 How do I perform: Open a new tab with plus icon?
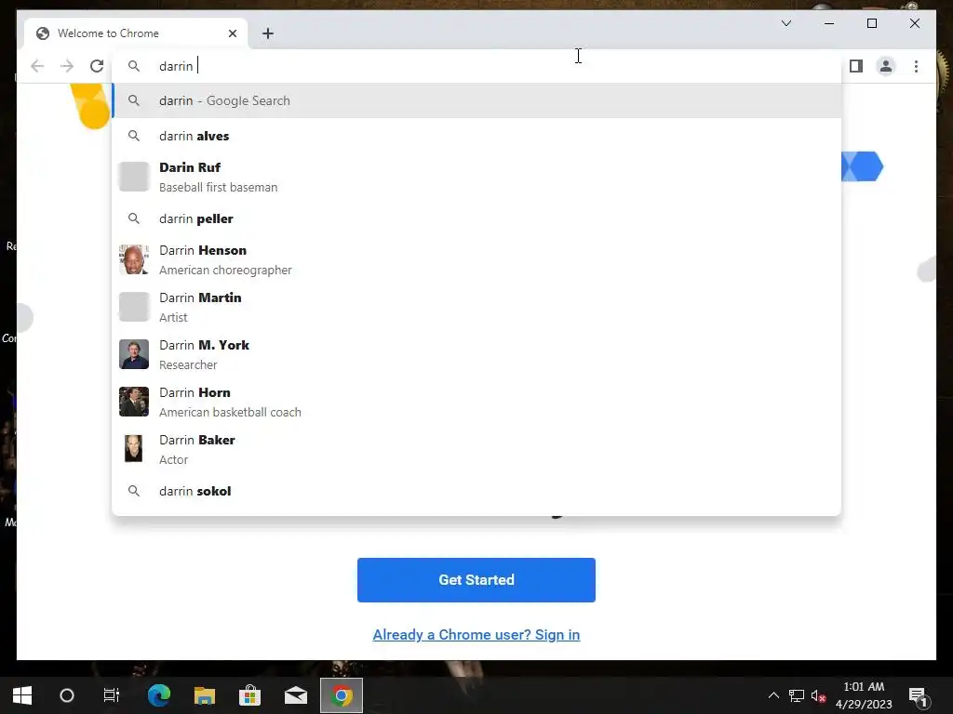[268, 33]
